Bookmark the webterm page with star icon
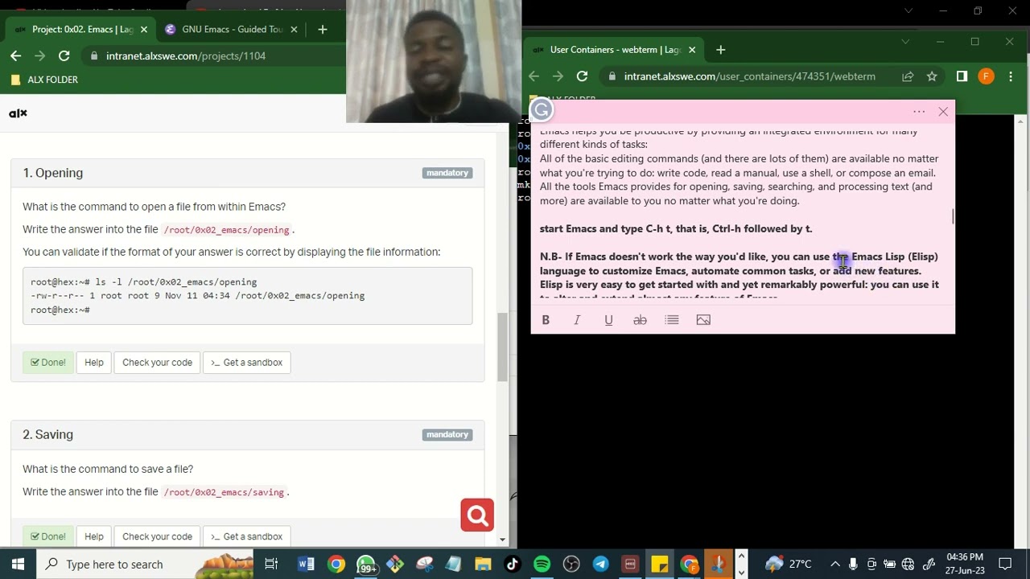 (x=932, y=76)
